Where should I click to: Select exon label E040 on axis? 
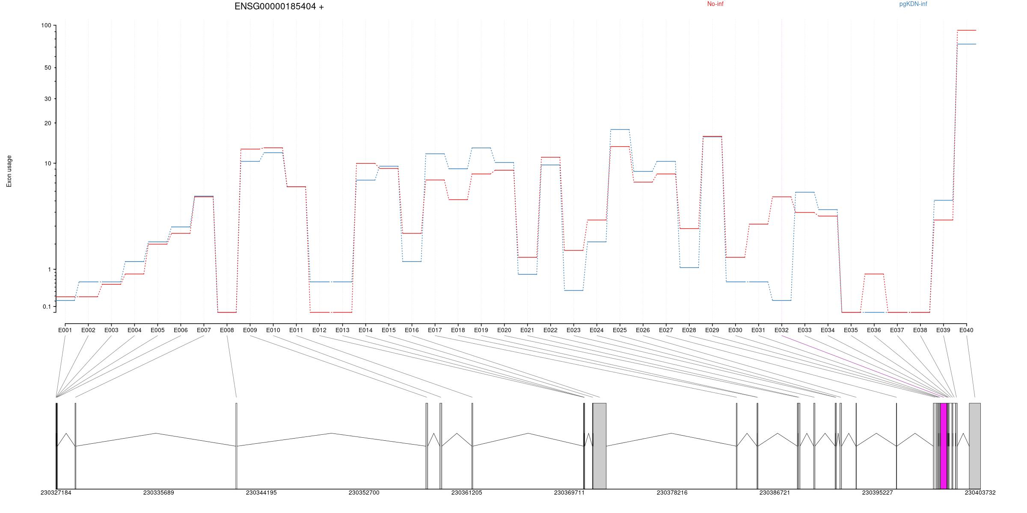pyautogui.click(x=966, y=330)
